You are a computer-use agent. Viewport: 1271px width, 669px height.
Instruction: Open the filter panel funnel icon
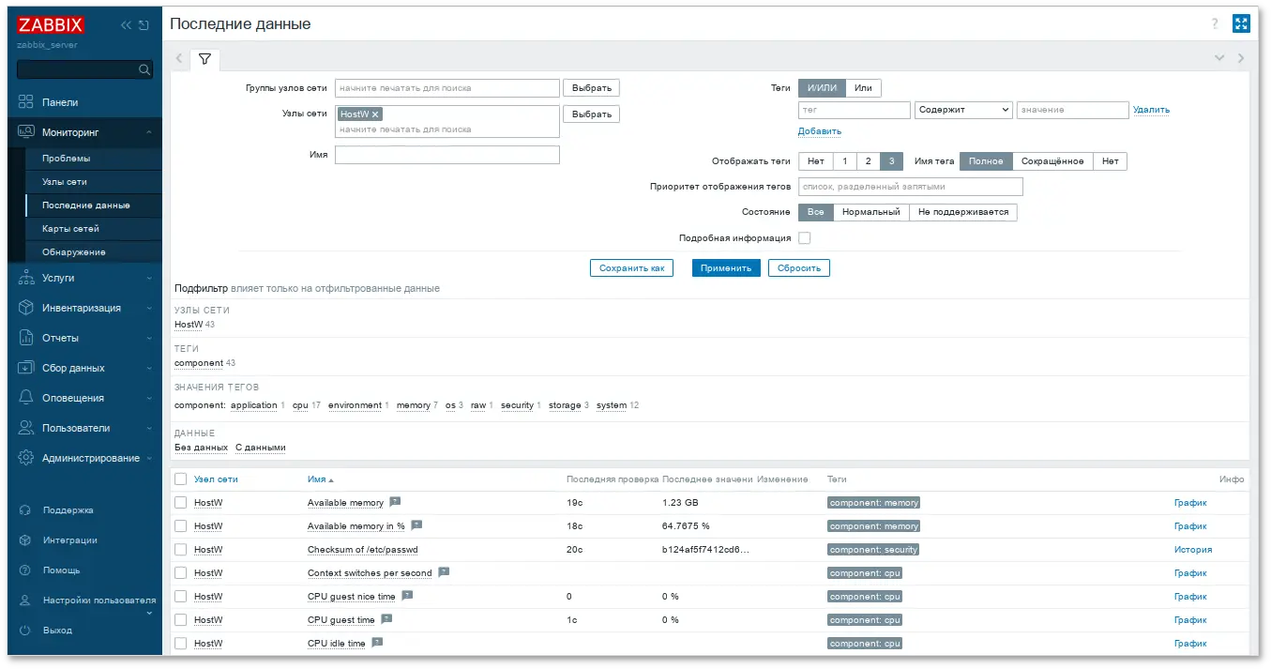click(204, 58)
